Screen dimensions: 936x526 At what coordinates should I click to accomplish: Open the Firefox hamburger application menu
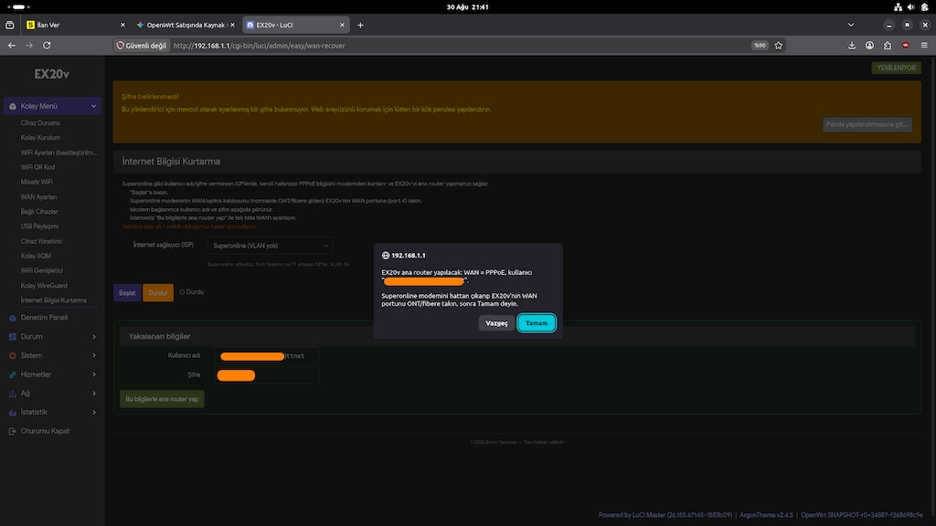924,46
